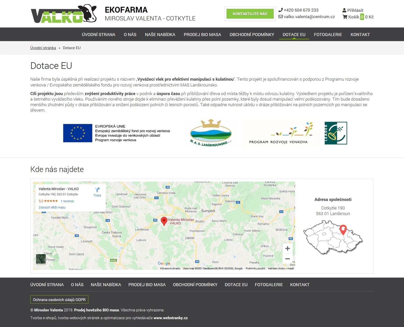Open Obchodní podmínky in top navigation
The width and height of the screenshot is (404, 327).
pyautogui.click(x=252, y=35)
